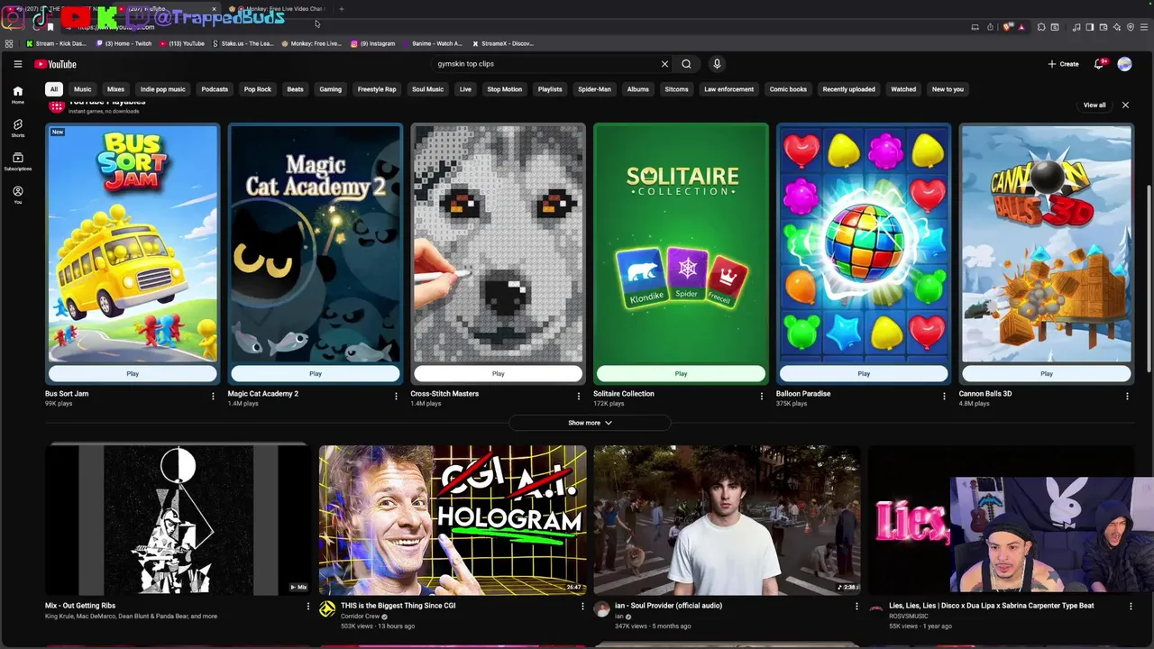
Task: Select the New to you chip
Action: point(948,89)
